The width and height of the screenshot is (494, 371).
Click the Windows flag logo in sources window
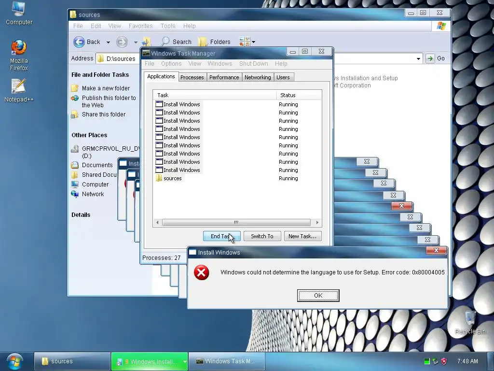click(441, 26)
